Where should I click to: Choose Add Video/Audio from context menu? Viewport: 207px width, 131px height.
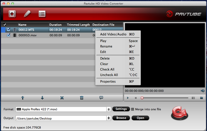pos(118,34)
